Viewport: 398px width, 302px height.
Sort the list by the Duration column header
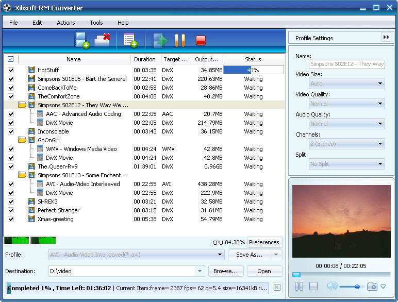click(x=145, y=59)
